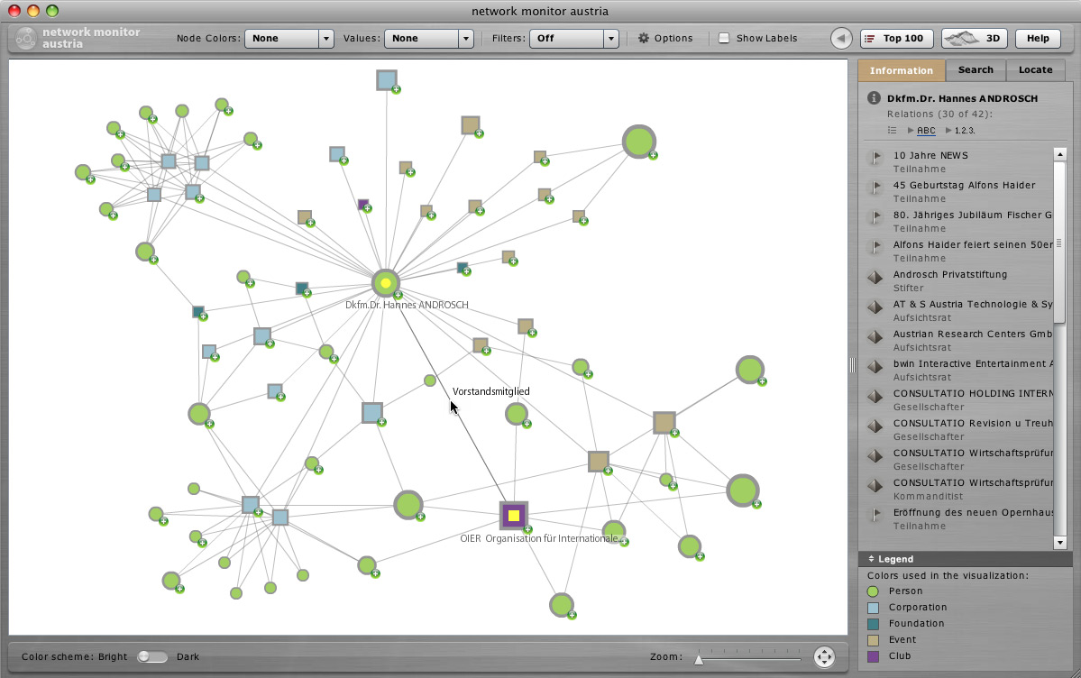1081x678 pixels.
Task: Click diamond icon for Austrian Research Centers
Action: pos(875,336)
